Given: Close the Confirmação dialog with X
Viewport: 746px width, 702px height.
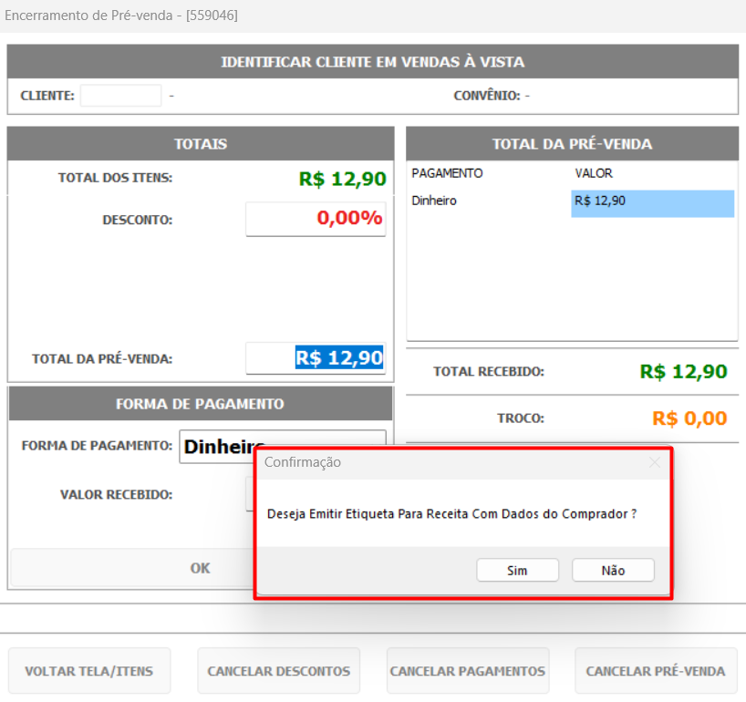Looking at the screenshot, I should (x=655, y=462).
